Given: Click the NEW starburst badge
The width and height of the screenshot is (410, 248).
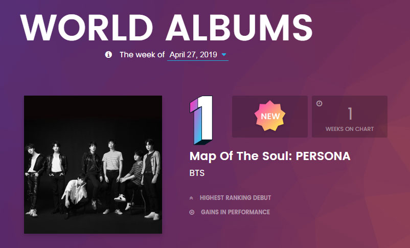Looking at the screenshot, I should pos(270,116).
